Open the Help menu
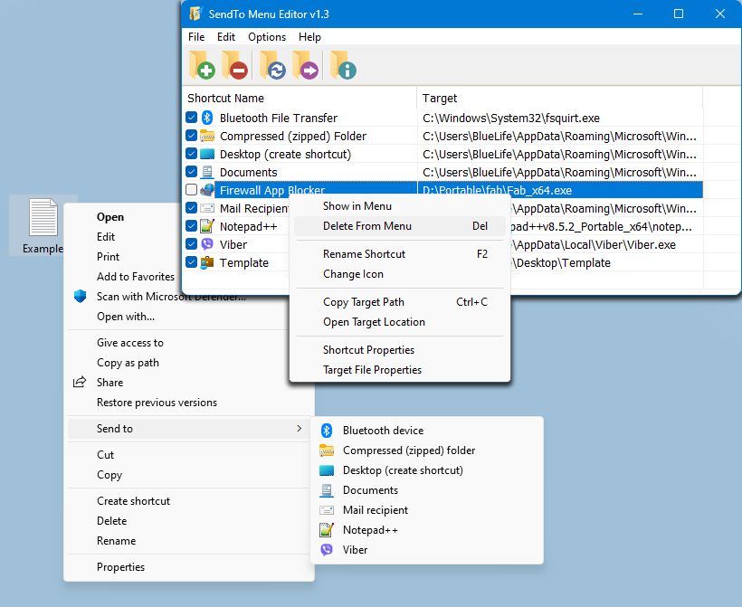 309,37
